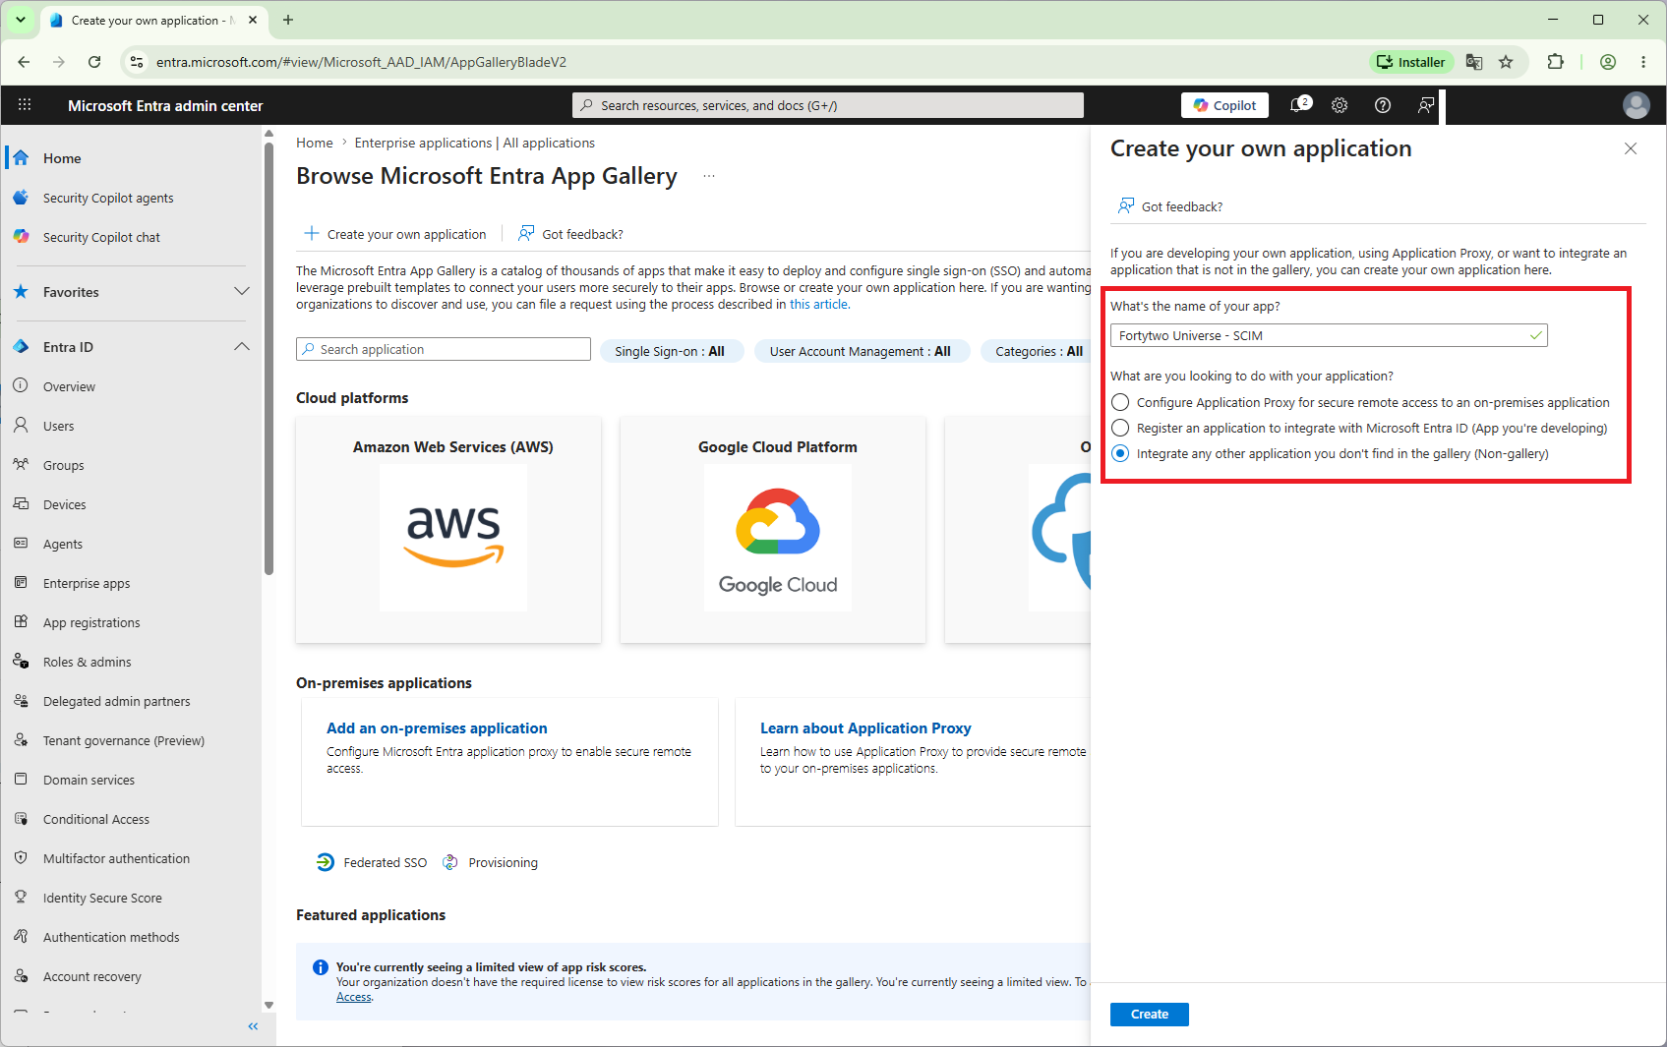Click the Agents icon in sidebar
The height and width of the screenshot is (1047, 1667).
click(x=21, y=543)
